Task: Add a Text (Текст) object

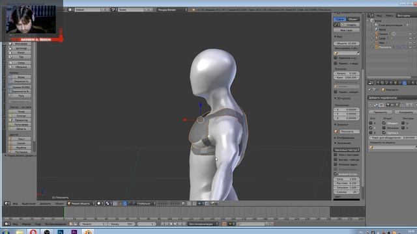Action: pyautogui.click(x=20, y=138)
